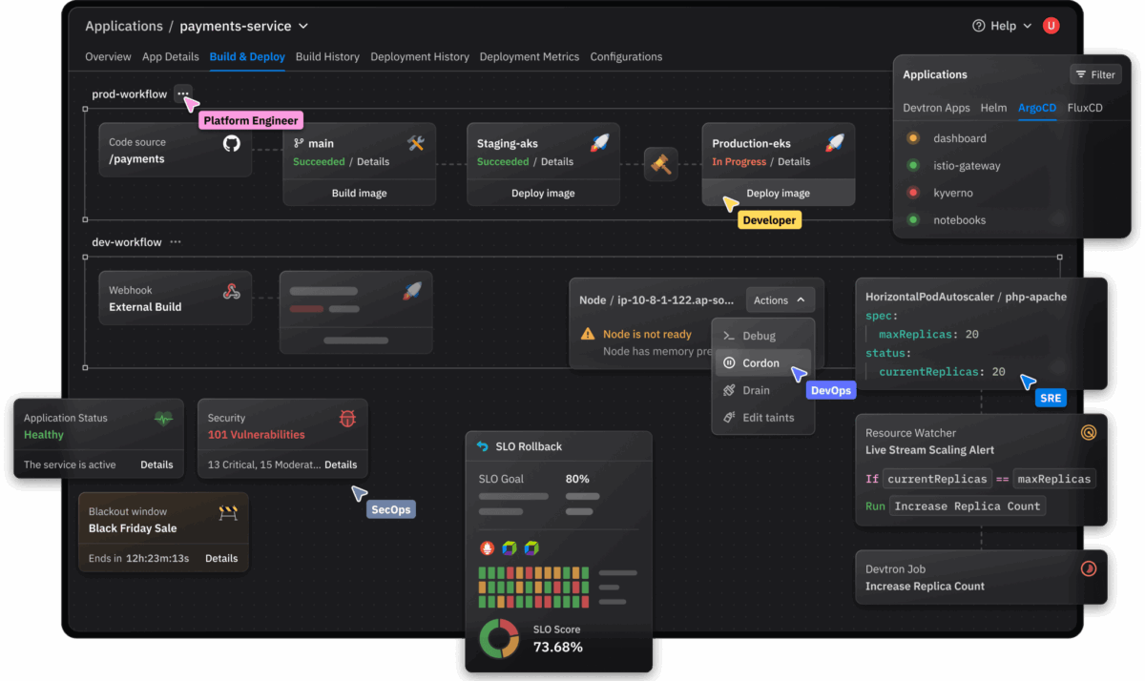The height and width of the screenshot is (681, 1145).
Task: Click the ArgoCD icon on Resource Watcher card
Action: click(x=1090, y=432)
